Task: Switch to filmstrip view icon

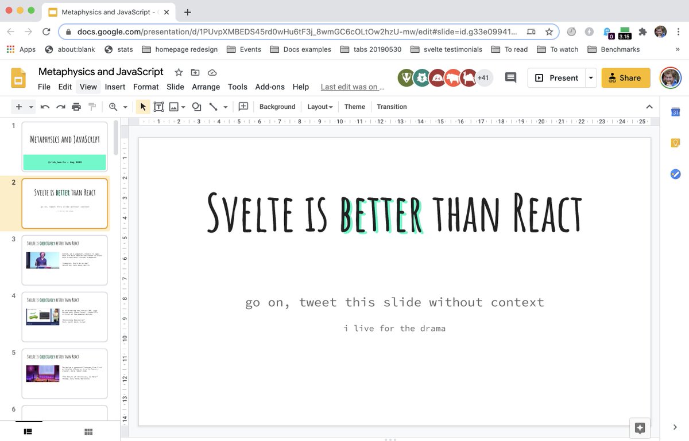Action: 28,432
